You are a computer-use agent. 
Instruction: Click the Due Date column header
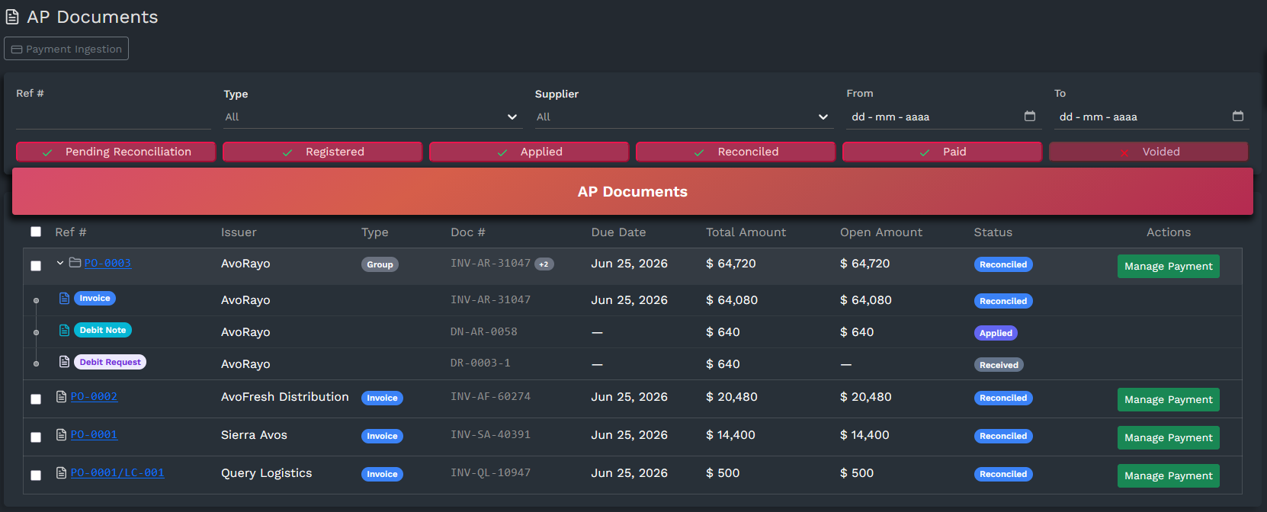[618, 232]
